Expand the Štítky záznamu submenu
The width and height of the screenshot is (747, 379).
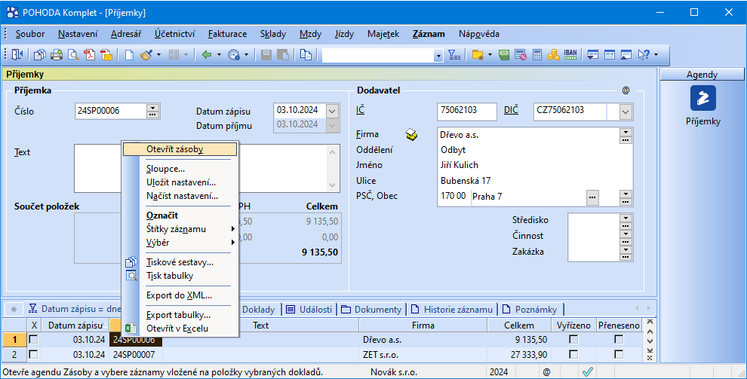point(233,229)
